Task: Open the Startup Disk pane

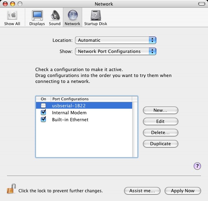Action: [x=96, y=15]
